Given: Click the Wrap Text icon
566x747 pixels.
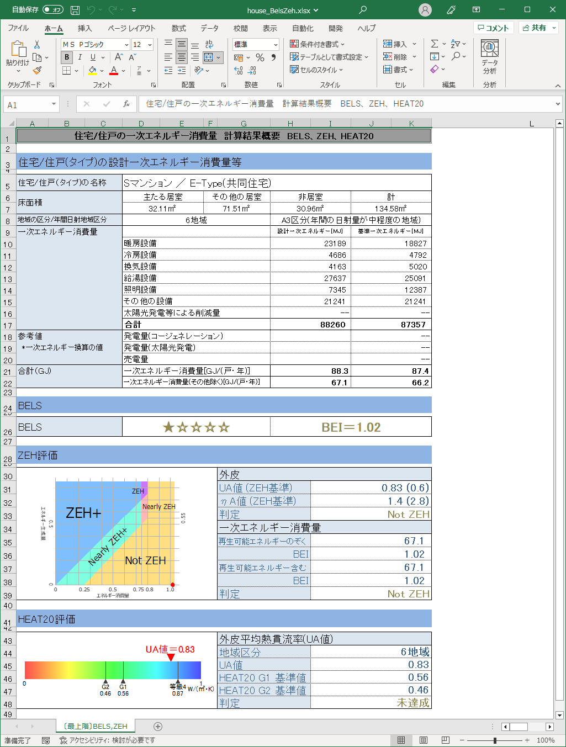Looking at the screenshot, I should [x=209, y=44].
